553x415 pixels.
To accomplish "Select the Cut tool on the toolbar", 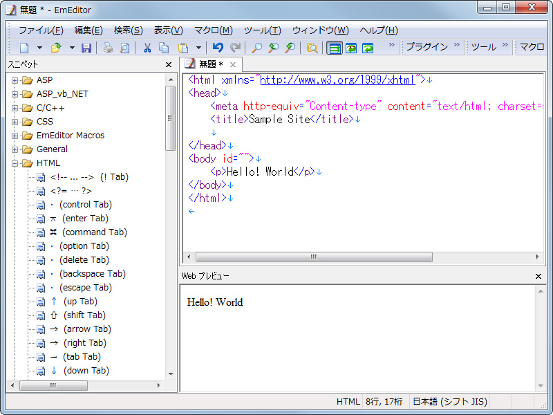I will [x=147, y=48].
